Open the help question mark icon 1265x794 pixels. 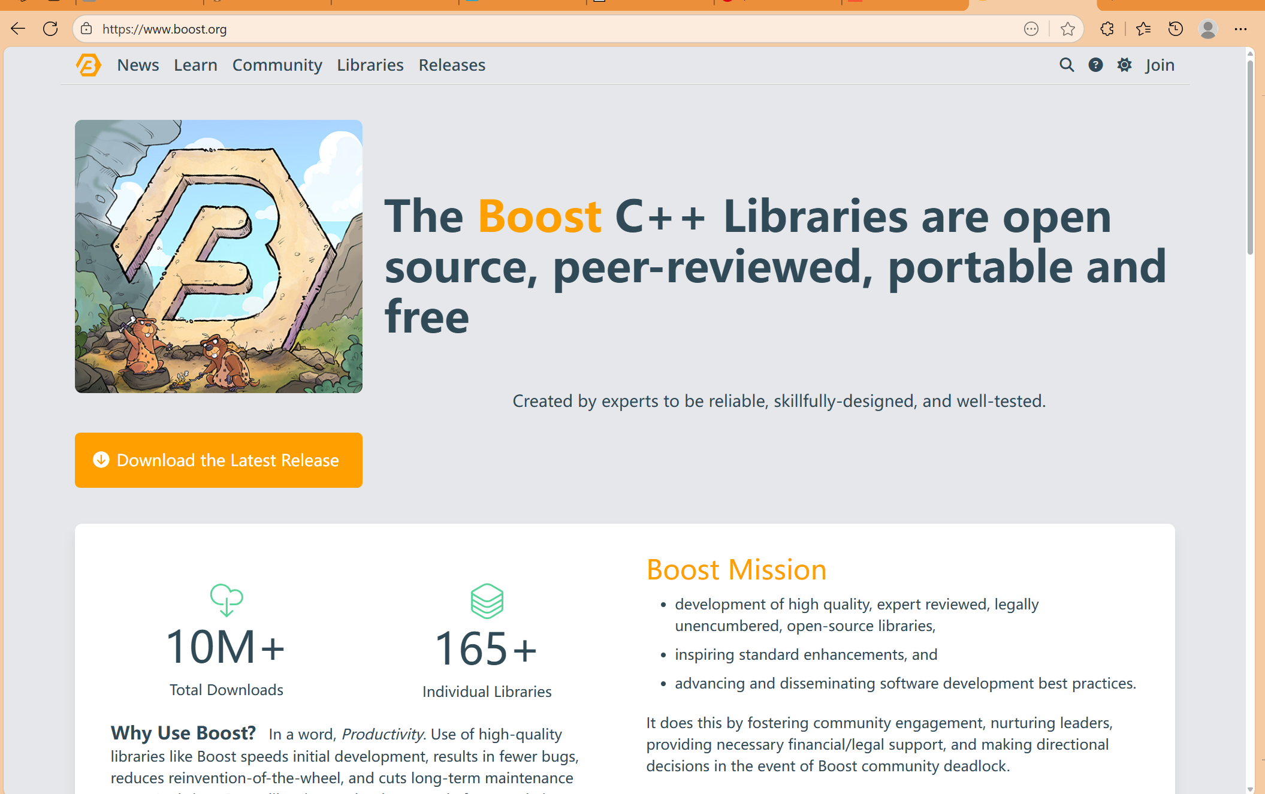pyautogui.click(x=1095, y=65)
